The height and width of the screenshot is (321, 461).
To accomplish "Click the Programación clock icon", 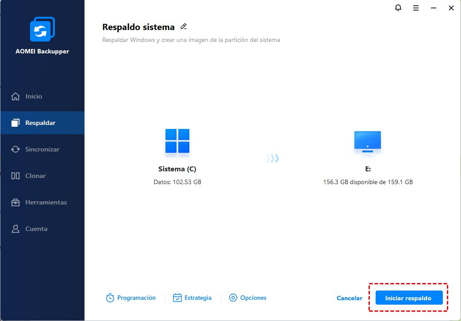I will pyautogui.click(x=110, y=298).
